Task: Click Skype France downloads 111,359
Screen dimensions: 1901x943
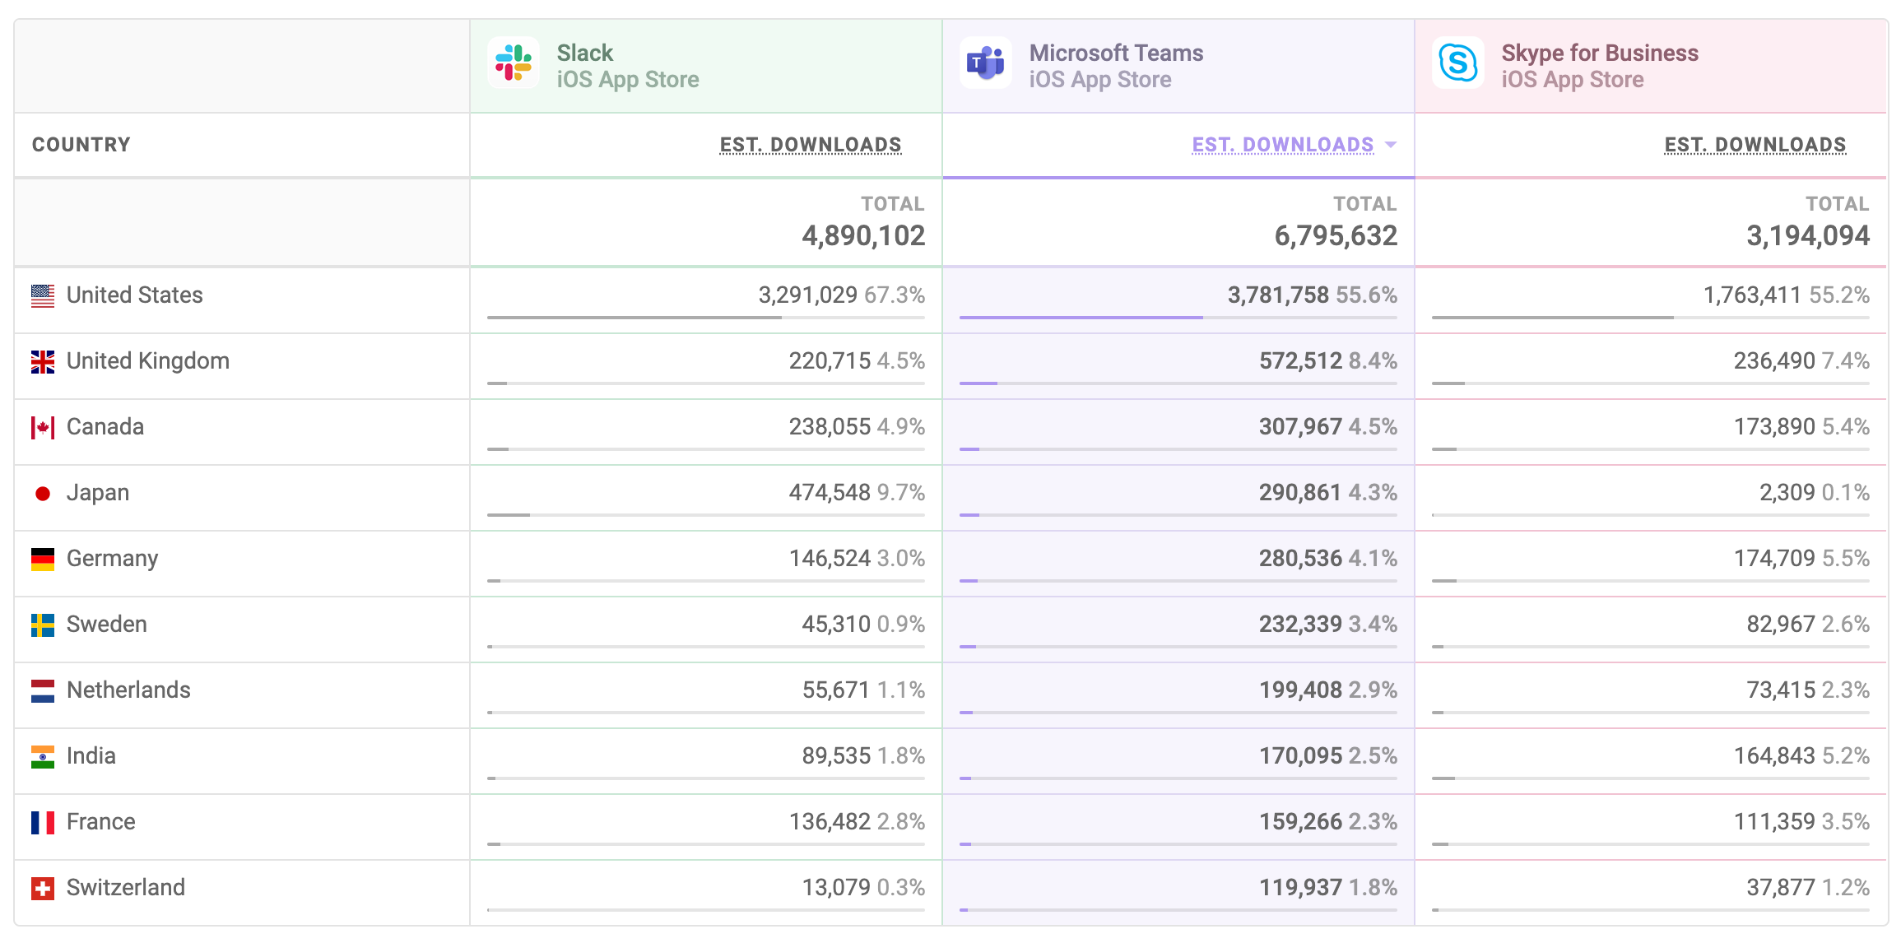Action: (x=1774, y=821)
